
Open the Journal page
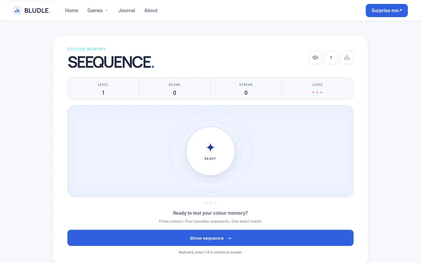click(x=127, y=11)
